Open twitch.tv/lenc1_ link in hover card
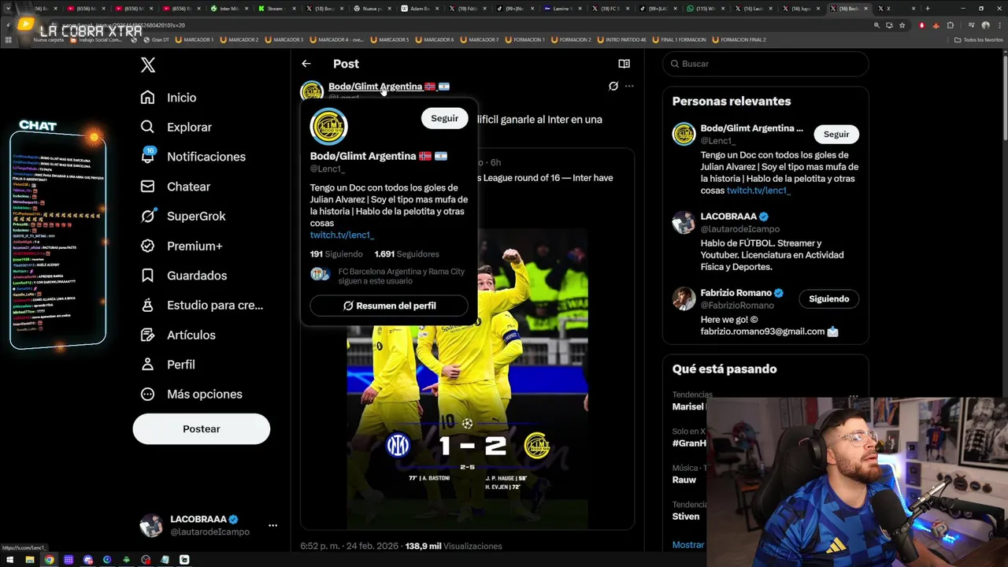The image size is (1008, 567). (342, 235)
